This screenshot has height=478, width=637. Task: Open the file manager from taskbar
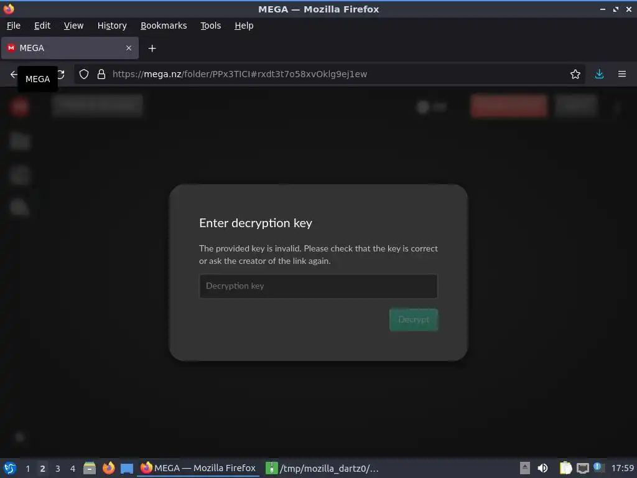pyautogui.click(x=90, y=468)
